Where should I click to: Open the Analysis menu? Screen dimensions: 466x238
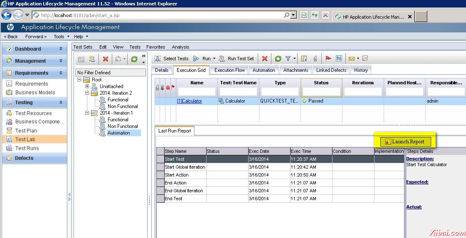click(x=180, y=47)
